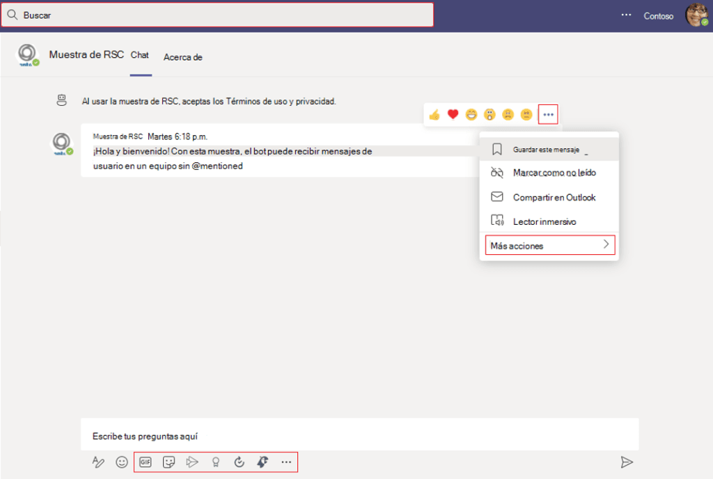
Task: Switch to the Acerca de tab
Action: point(183,57)
